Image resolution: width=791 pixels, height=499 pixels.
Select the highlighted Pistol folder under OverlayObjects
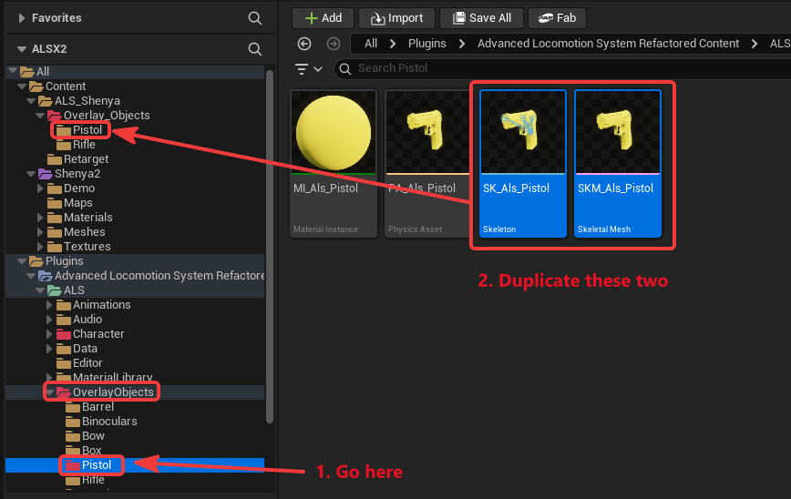[x=96, y=465]
